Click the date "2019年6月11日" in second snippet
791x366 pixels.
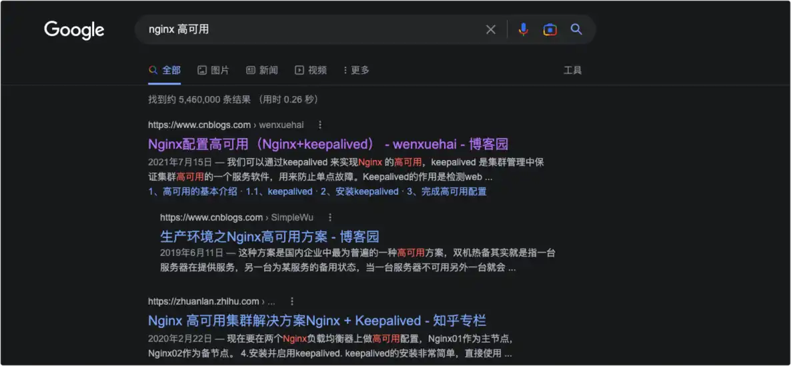coord(192,253)
